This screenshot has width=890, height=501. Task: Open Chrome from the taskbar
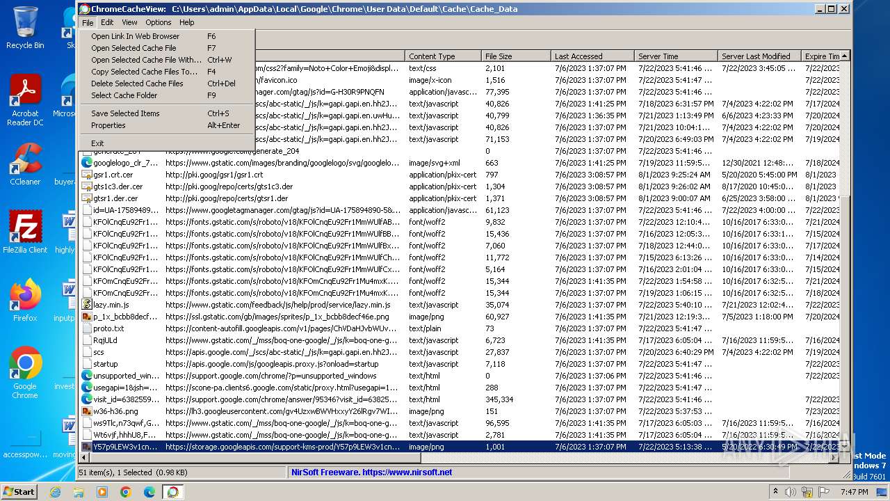126,492
